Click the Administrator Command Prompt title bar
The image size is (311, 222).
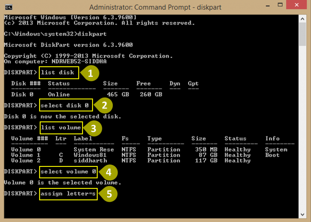155,7
